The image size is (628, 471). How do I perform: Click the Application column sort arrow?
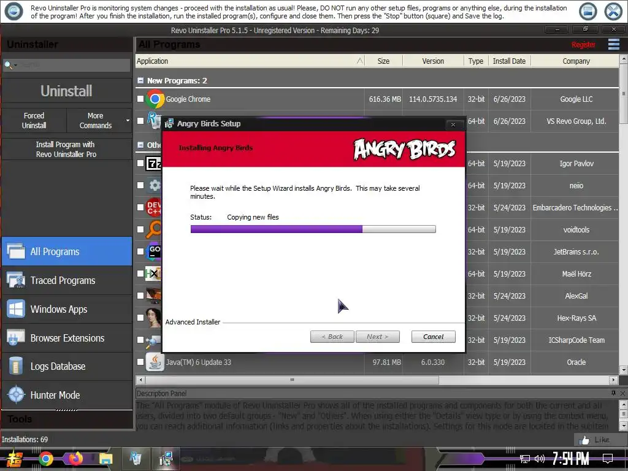pyautogui.click(x=359, y=61)
